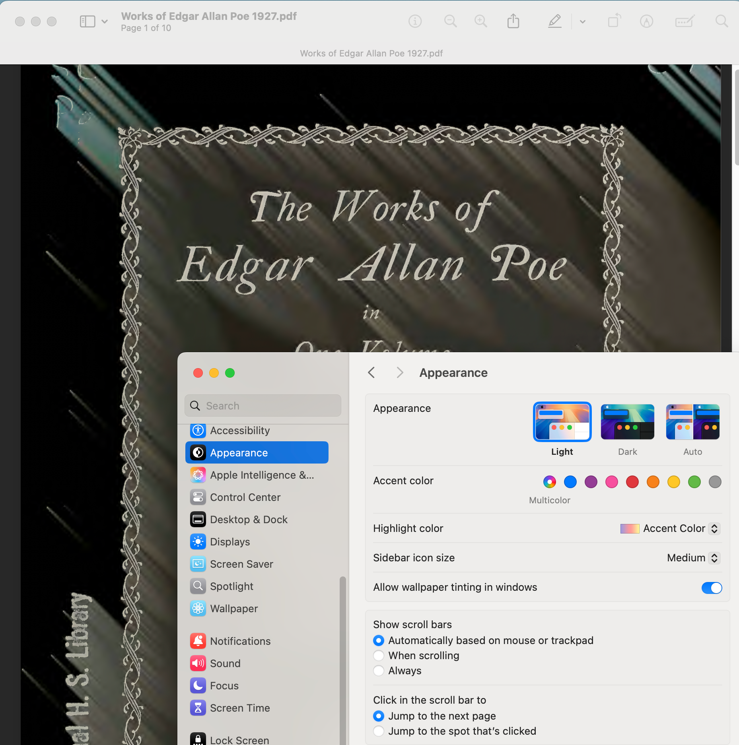Select the Green accent color
The width and height of the screenshot is (739, 745).
pyautogui.click(x=694, y=482)
